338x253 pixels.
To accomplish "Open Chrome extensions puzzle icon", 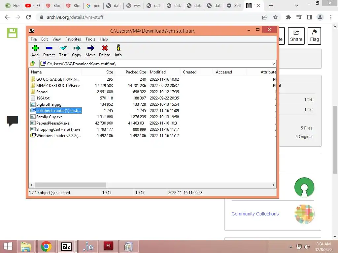I will 288,17.
